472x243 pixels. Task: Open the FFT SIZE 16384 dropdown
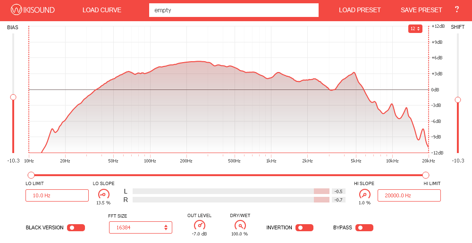(141, 227)
